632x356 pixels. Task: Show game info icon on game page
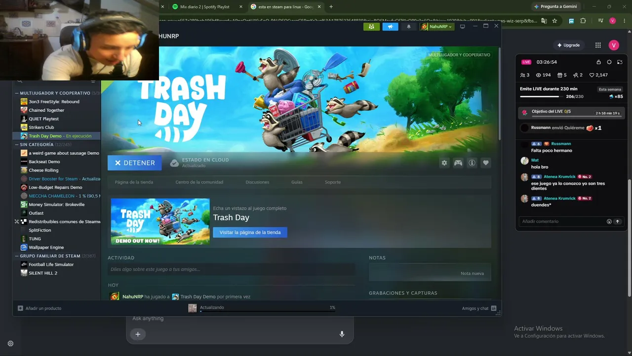472,163
